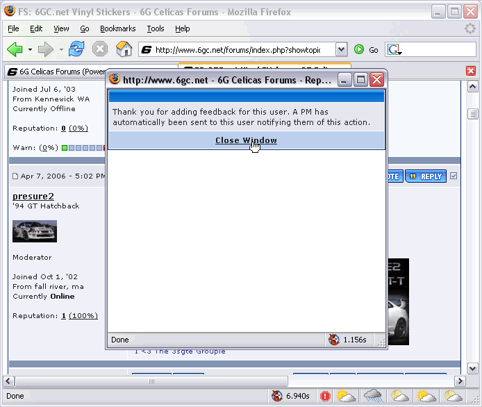Screen dimensions: 482x407
Task: Open the Back button history dropdown
Action: point(30,49)
